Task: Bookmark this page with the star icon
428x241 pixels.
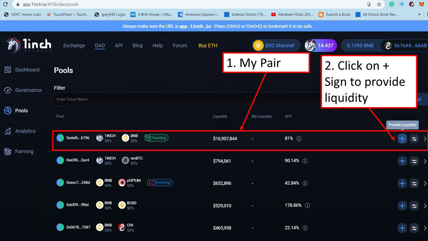Action: (x=379, y=4)
